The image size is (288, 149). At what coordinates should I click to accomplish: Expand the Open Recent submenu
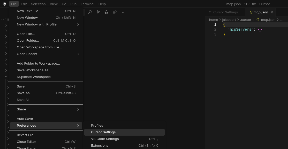[x=46, y=54]
